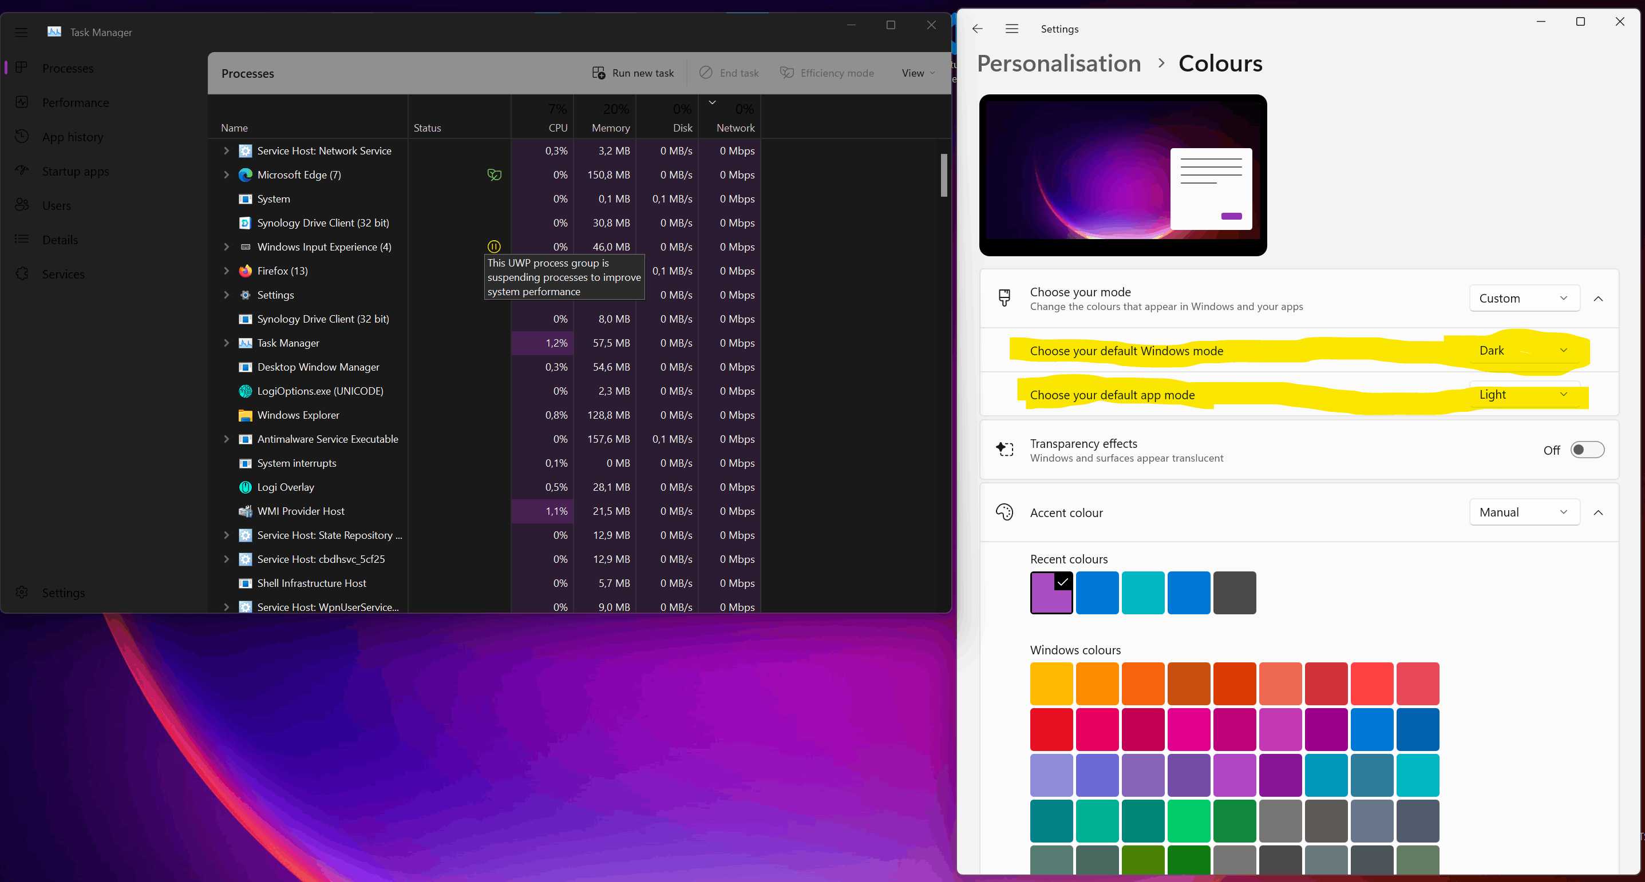Select the Shell Infrastructure Host process row
Image resolution: width=1645 pixels, height=882 pixels.
pos(484,583)
